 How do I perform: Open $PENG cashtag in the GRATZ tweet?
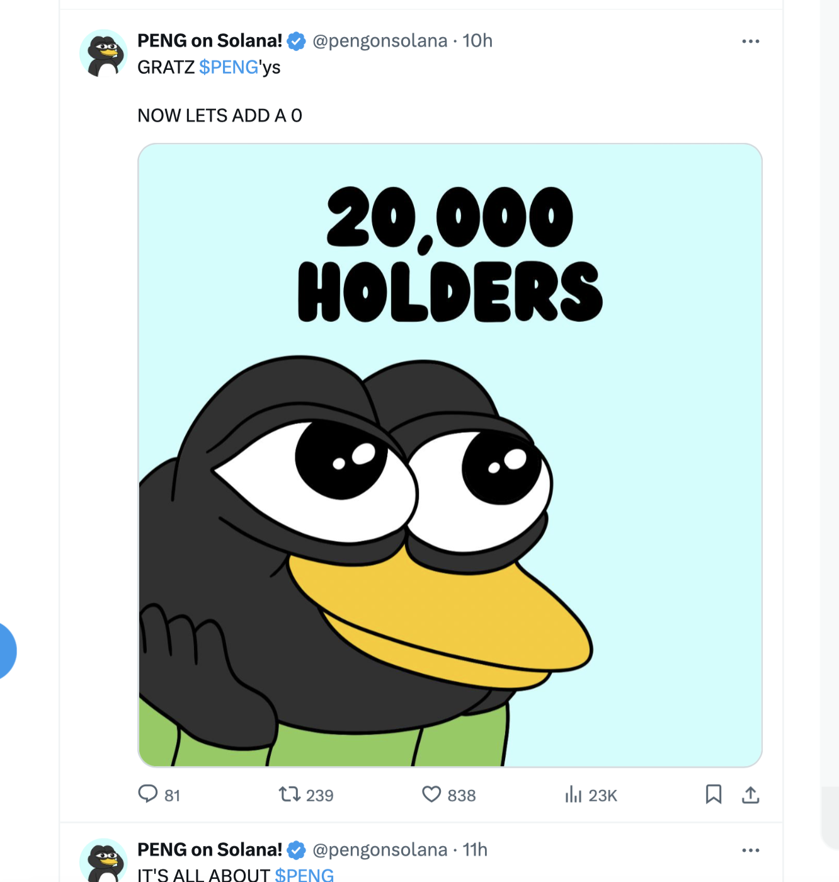coord(229,67)
